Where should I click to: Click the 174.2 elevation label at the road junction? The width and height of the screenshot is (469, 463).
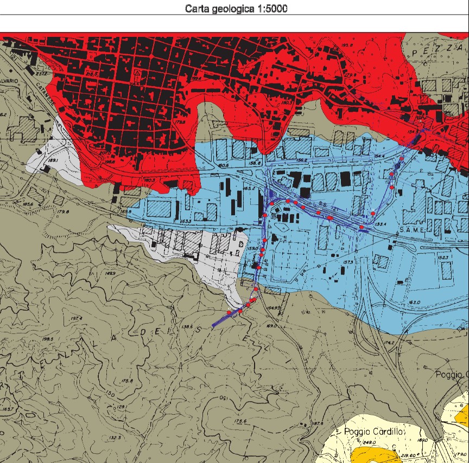coord(389,343)
